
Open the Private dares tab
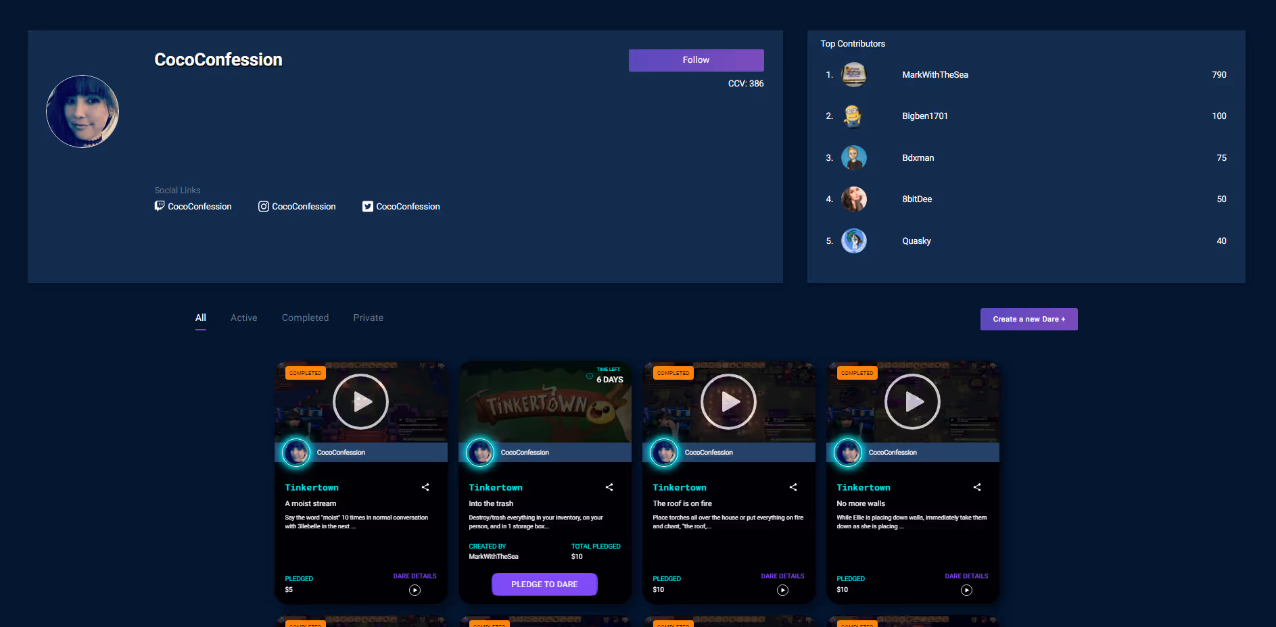tap(368, 318)
